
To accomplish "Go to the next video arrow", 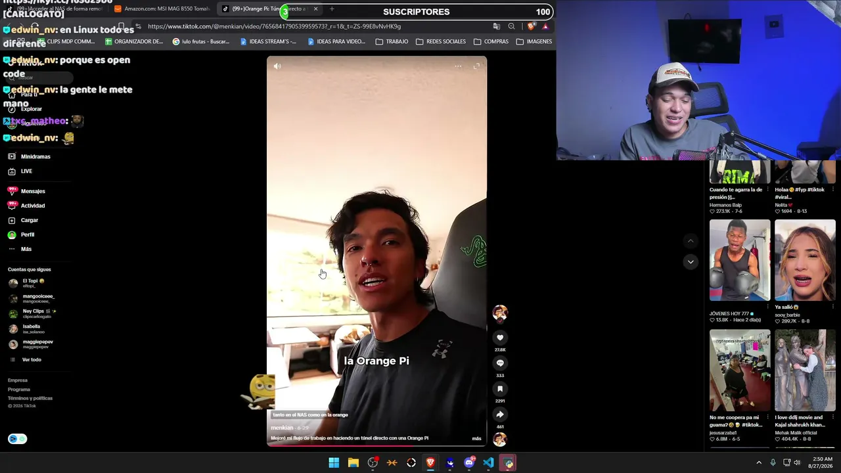I will pyautogui.click(x=690, y=261).
